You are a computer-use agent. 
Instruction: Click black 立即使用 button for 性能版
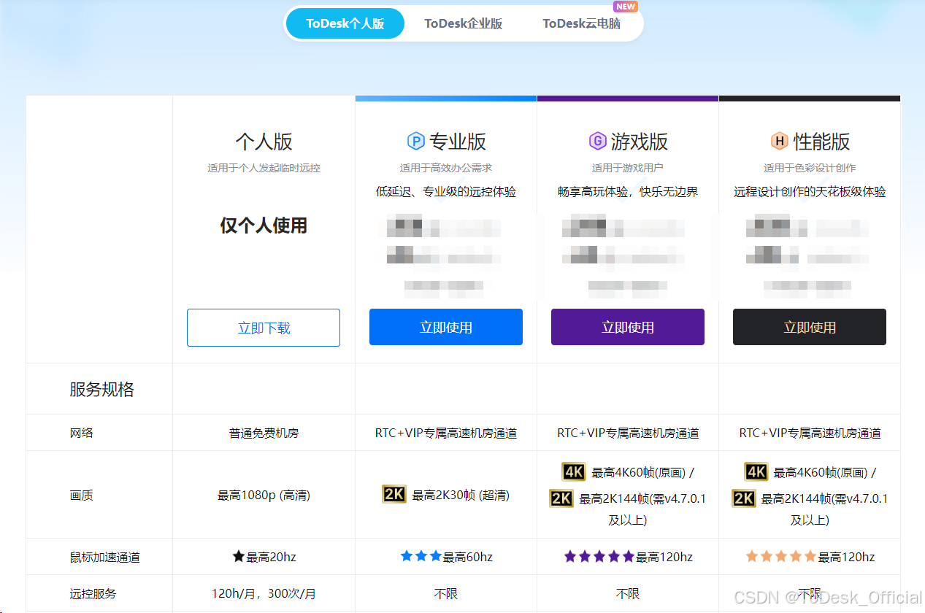pyautogui.click(x=810, y=327)
